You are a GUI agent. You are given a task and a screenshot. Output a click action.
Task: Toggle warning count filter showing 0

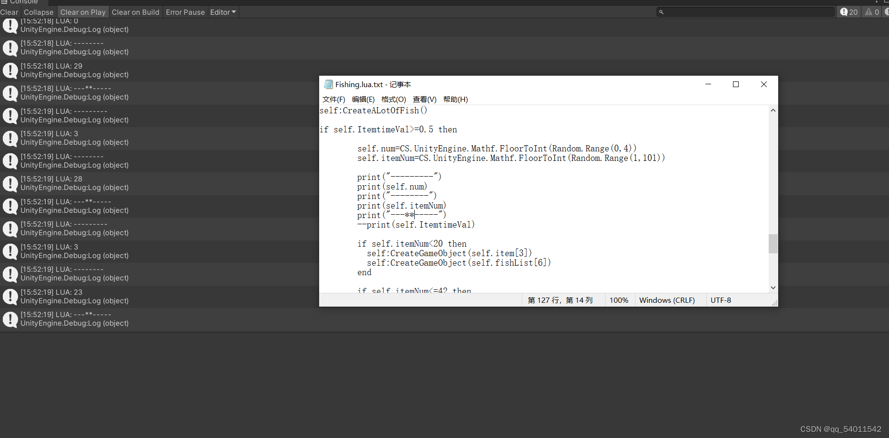coord(872,12)
